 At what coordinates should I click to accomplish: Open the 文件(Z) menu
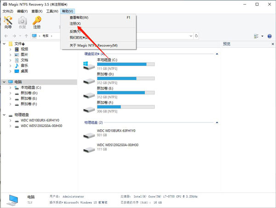(x=8, y=11)
